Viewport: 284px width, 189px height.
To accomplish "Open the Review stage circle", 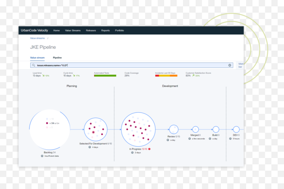I will (174, 130).
